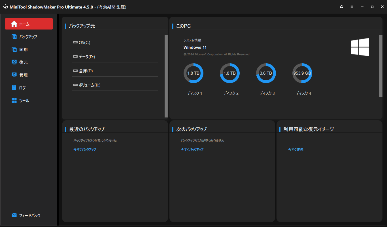
Task: Click the 管理 manage icon
Action: click(x=14, y=75)
